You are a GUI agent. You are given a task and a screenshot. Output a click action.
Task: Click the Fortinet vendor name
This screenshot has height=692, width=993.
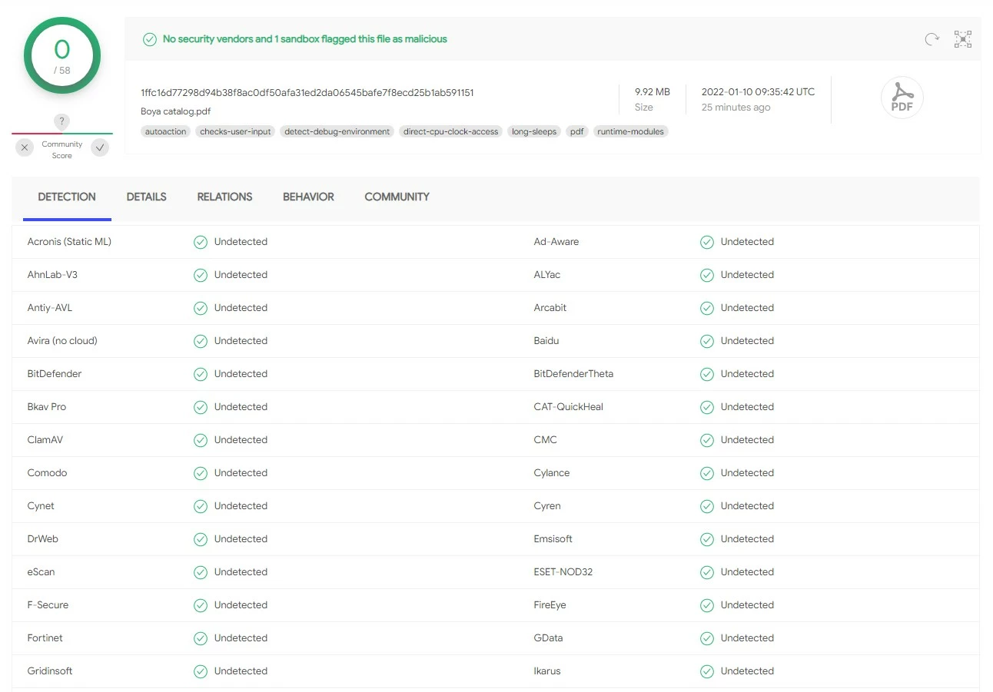tap(45, 638)
